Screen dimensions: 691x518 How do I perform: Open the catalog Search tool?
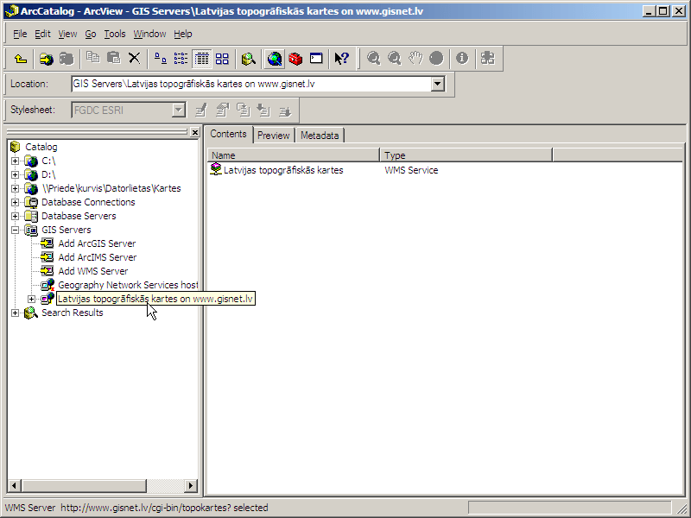pos(249,59)
